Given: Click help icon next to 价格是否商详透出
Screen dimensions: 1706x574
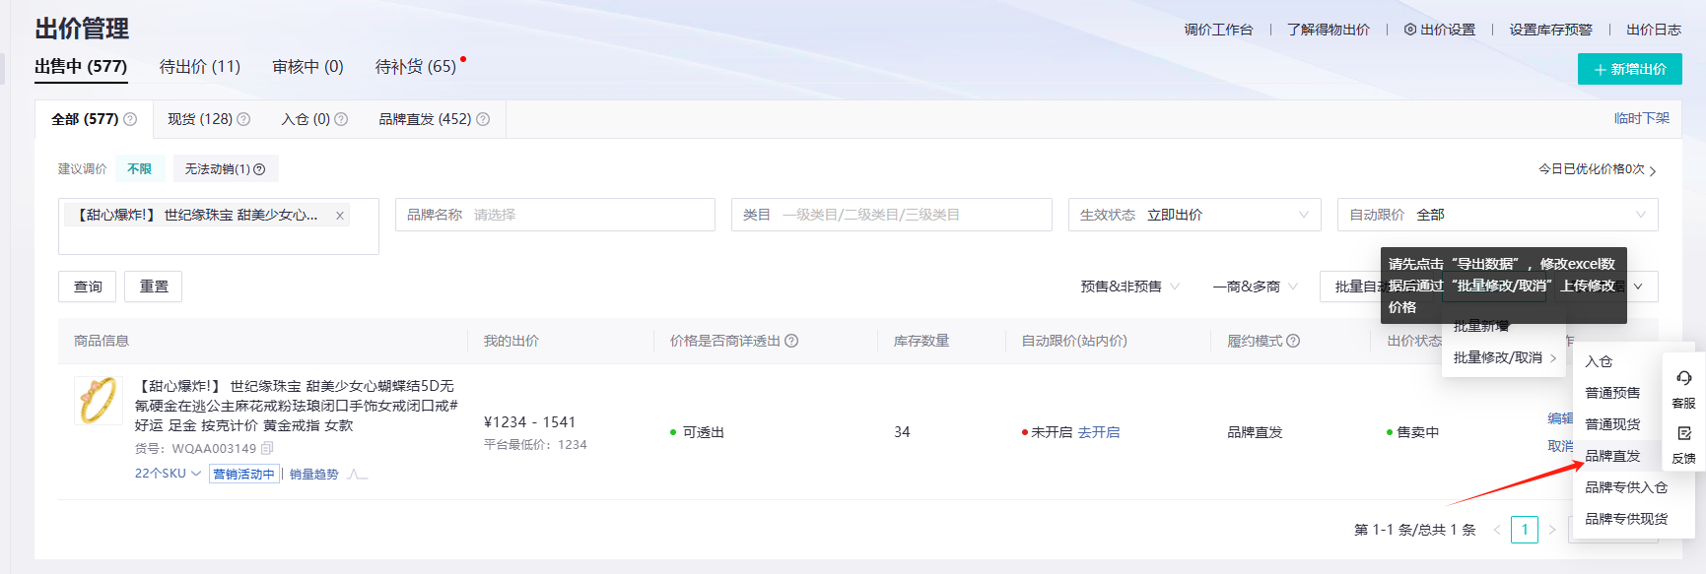Looking at the screenshot, I should 791,341.
